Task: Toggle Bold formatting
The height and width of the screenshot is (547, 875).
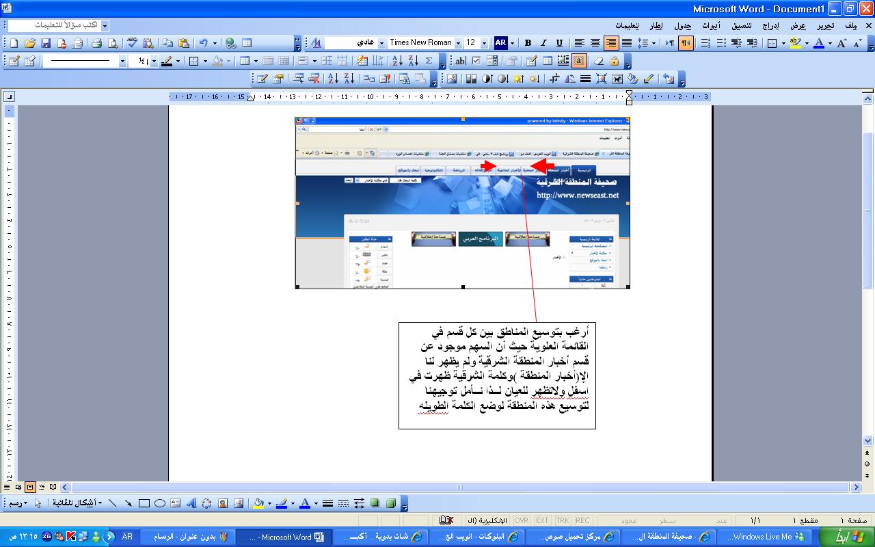Action: [527, 43]
